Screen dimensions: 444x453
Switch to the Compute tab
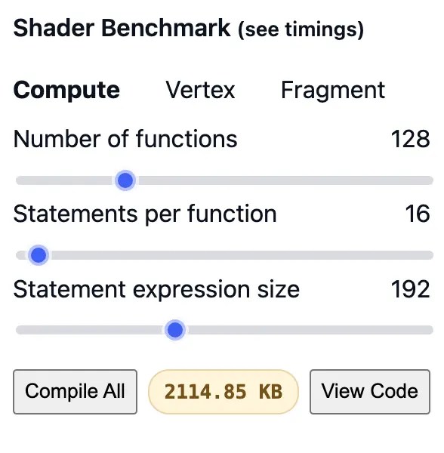(x=66, y=91)
